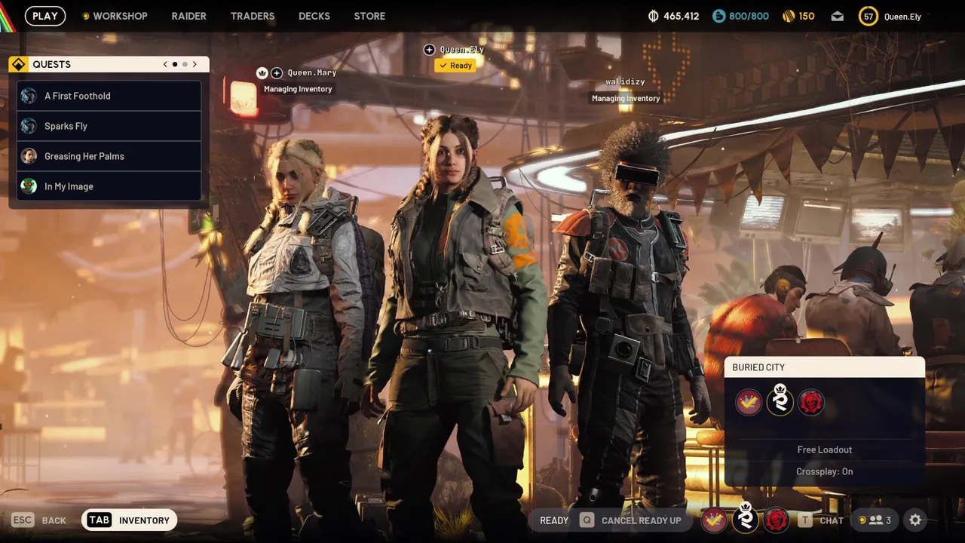Click the Free Loadout option
The height and width of the screenshot is (543, 965).
pyautogui.click(x=825, y=449)
